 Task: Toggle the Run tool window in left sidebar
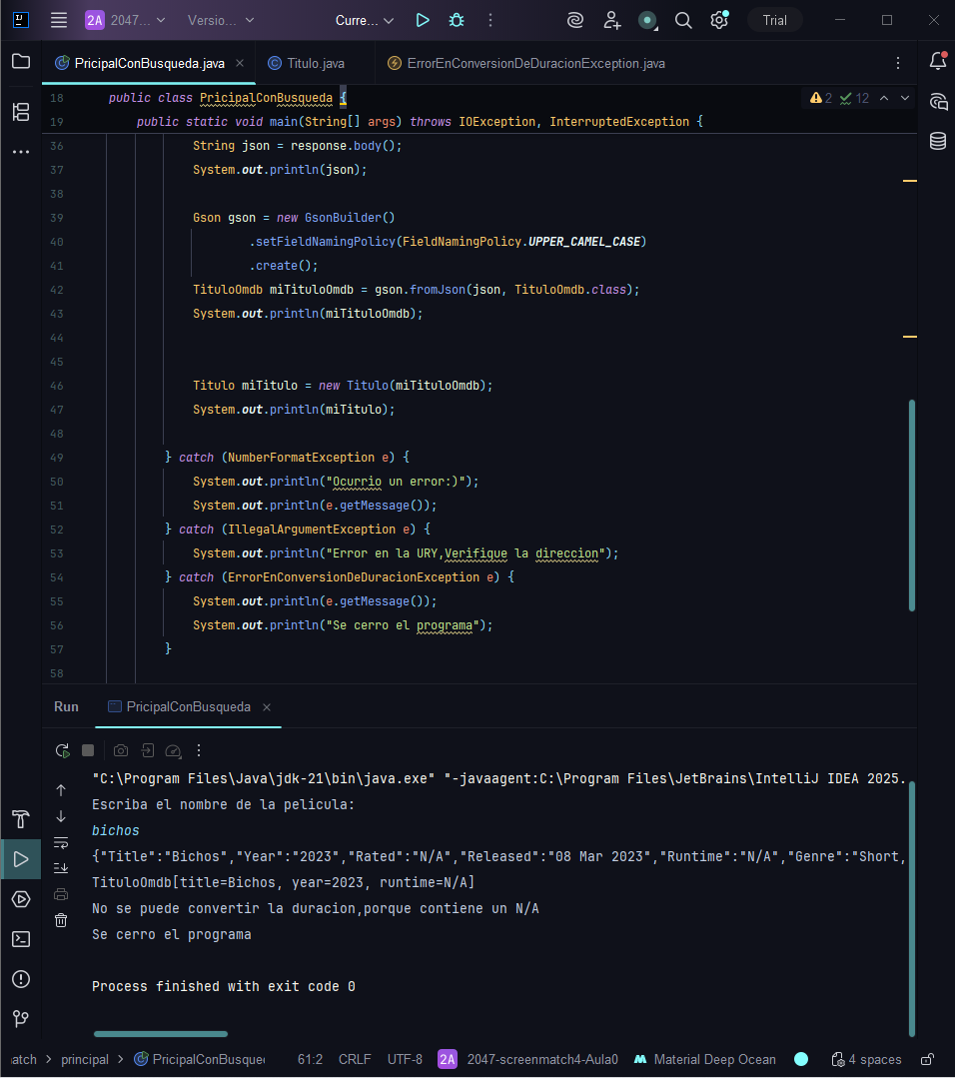click(21, 858)
